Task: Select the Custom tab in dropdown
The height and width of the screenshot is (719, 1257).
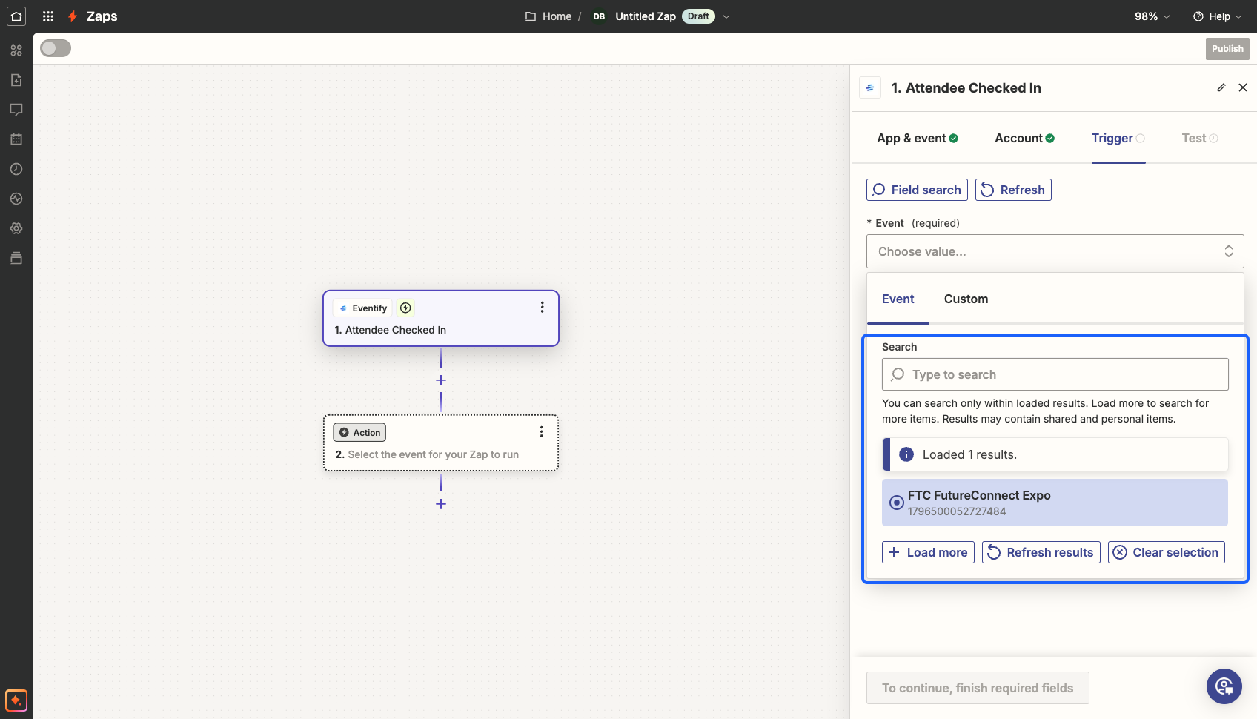Action: [x=966, y=299]
